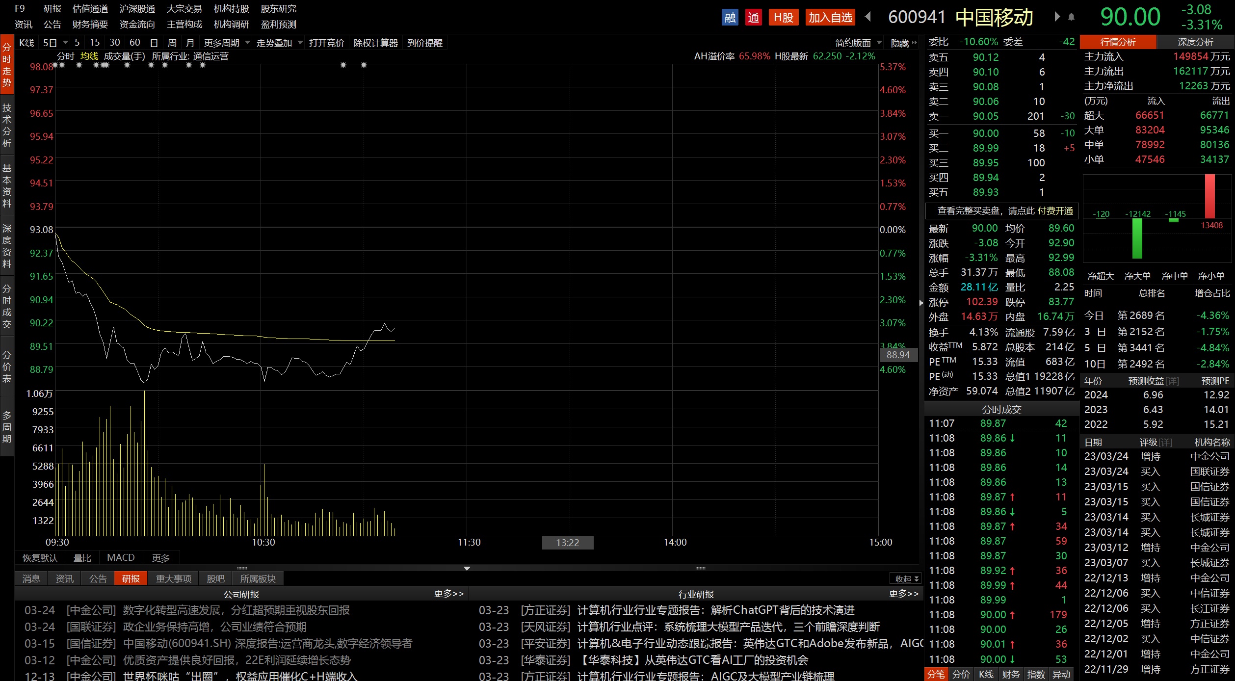Click the red 净小单 net flow bar
Viewport: 1235px width, 681px height.
point(1209,196)
